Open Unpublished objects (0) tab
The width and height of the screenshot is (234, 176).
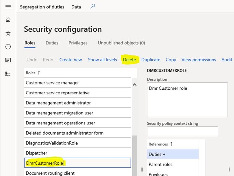121,43
